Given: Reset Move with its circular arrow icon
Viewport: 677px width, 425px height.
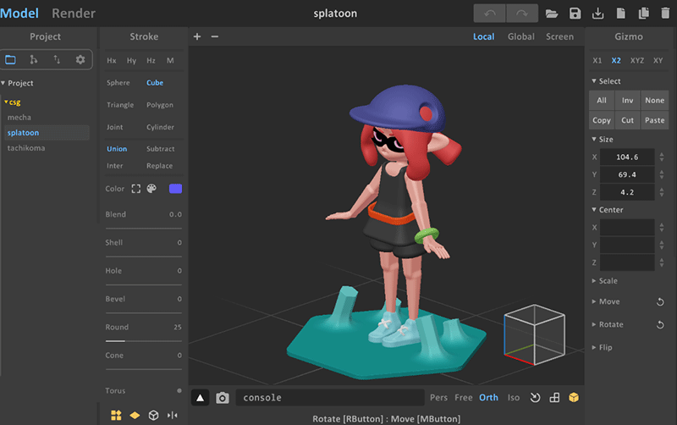Looking at the screenshot, I should 660,302.
